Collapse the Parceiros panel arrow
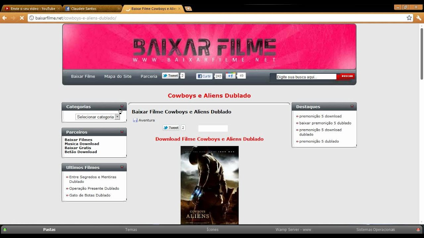 tap(122, 132)
